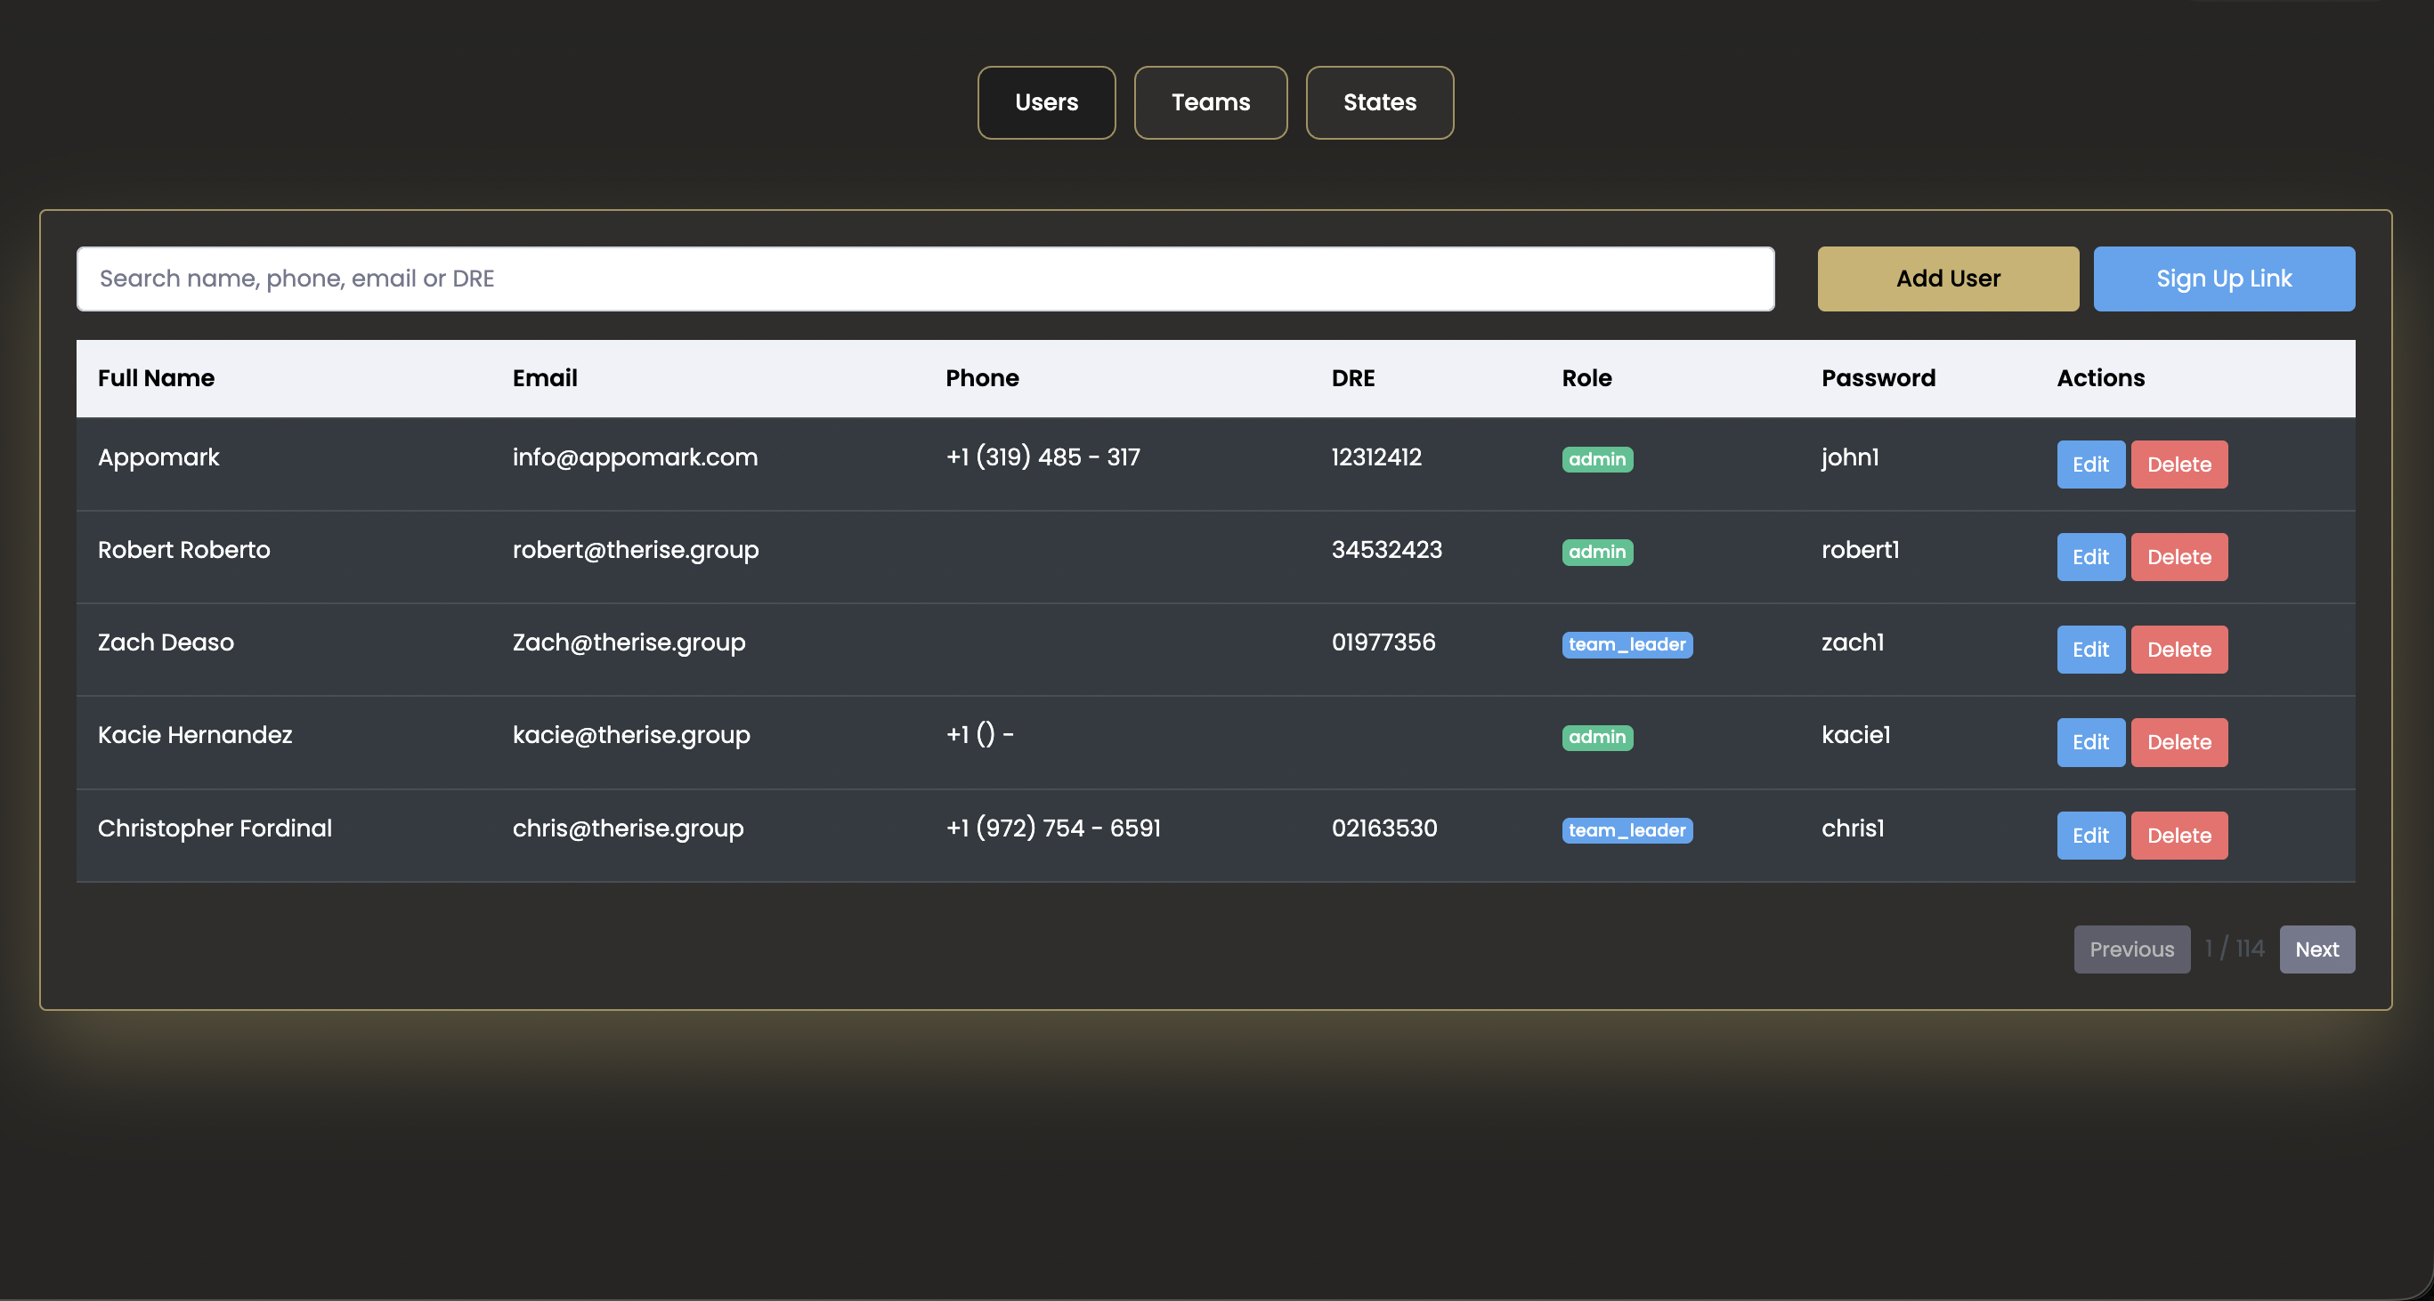The image size is (2434, 1301).
Task: Edit the Appomark user
Action: tap(2090, 464)
